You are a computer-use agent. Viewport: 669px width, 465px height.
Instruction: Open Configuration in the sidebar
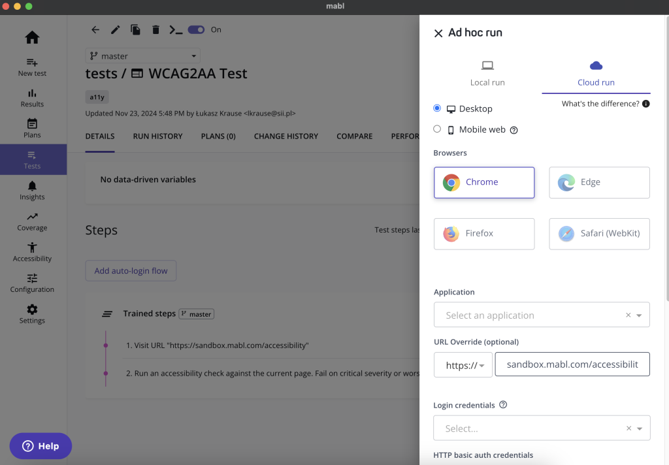click(x=32, y=283)
